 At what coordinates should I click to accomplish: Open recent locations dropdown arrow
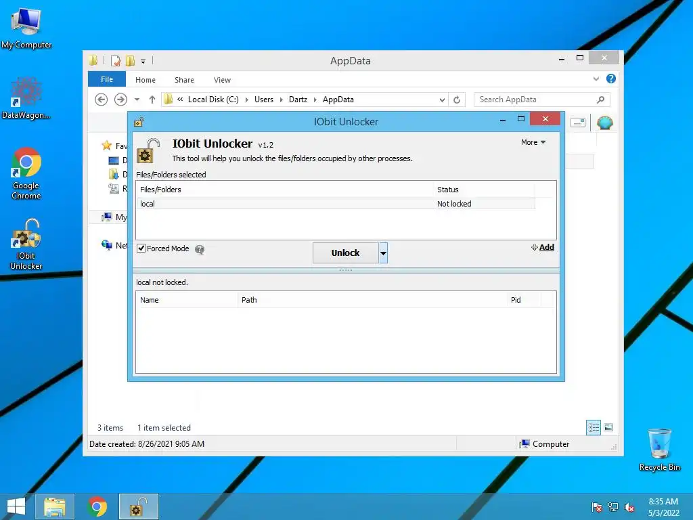coord(137,100)
